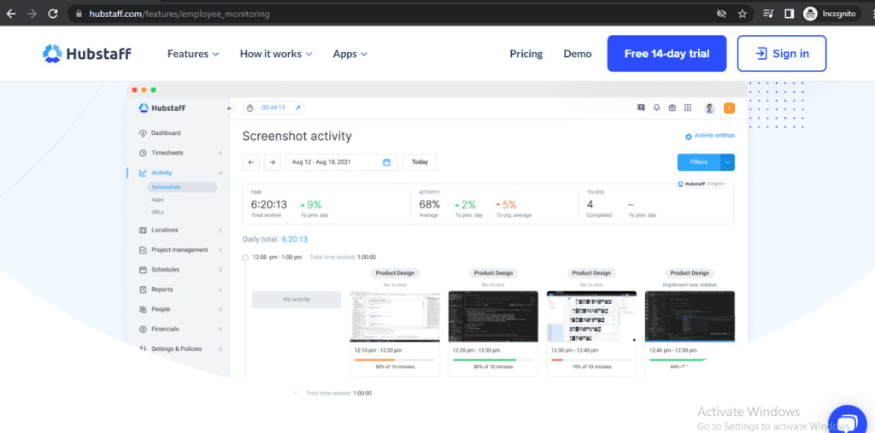
Task: Click the Activity settings gear link
Action: pos(709,135)
